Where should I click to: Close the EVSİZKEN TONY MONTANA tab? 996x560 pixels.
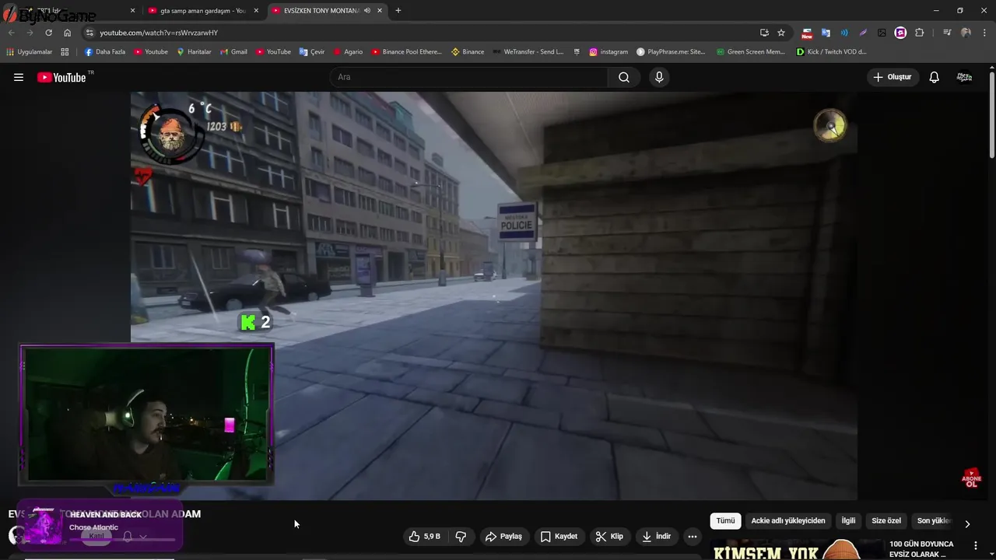[x=380, y=11]
